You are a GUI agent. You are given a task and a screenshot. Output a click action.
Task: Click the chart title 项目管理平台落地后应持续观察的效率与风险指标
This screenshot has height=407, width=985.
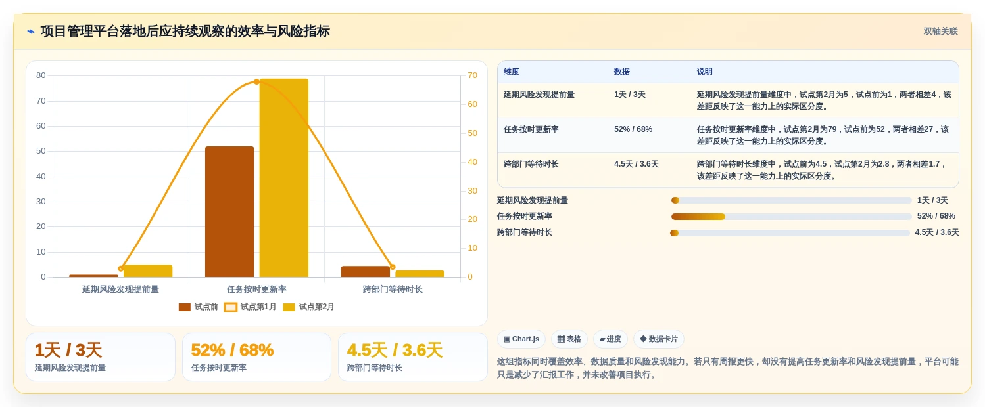point(185,32)
